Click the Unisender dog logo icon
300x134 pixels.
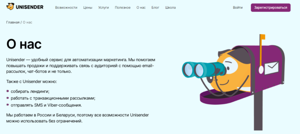10,7
